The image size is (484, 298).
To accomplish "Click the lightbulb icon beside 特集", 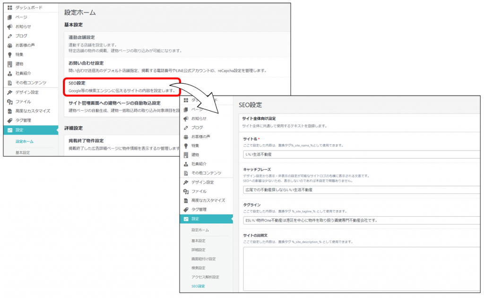I will pyautogui.click(x=9, y=55).
